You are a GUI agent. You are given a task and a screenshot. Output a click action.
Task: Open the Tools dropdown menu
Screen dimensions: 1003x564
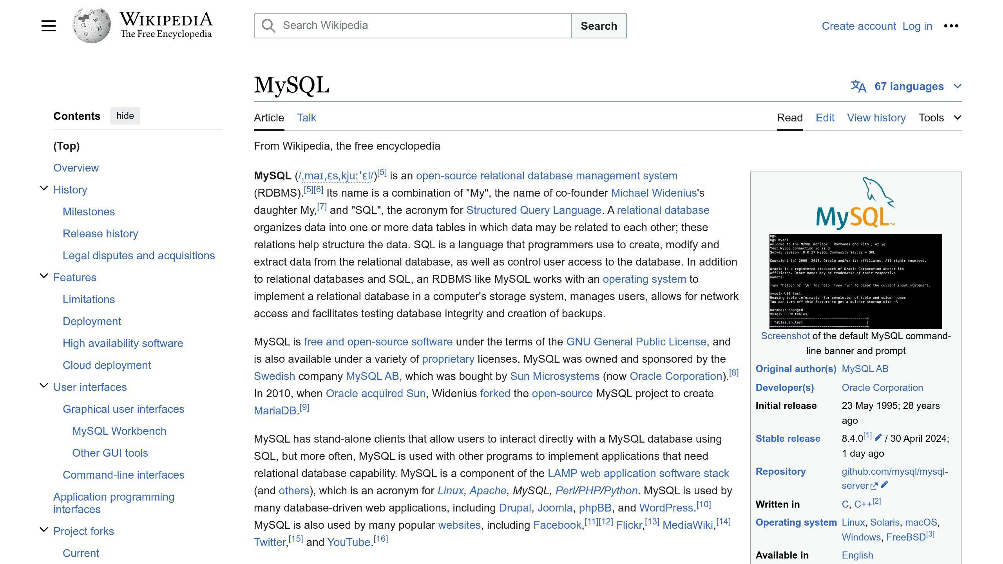coord(940,117)
